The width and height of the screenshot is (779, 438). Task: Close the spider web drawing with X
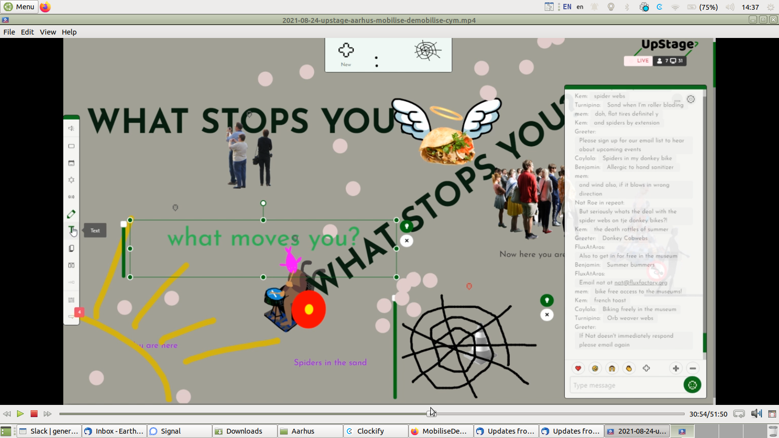coord(547,314)
